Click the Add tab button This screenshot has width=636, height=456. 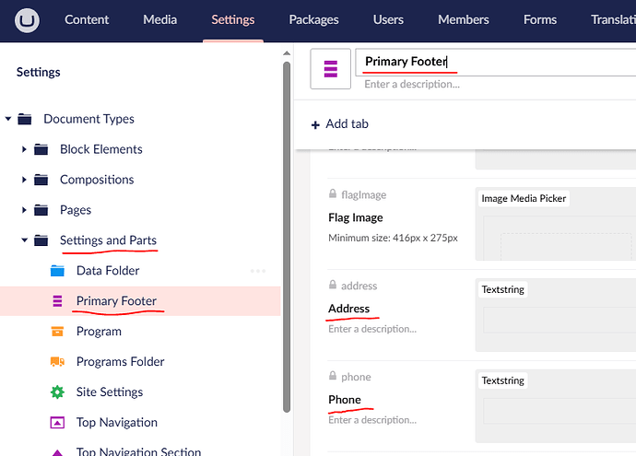[340, 124]
